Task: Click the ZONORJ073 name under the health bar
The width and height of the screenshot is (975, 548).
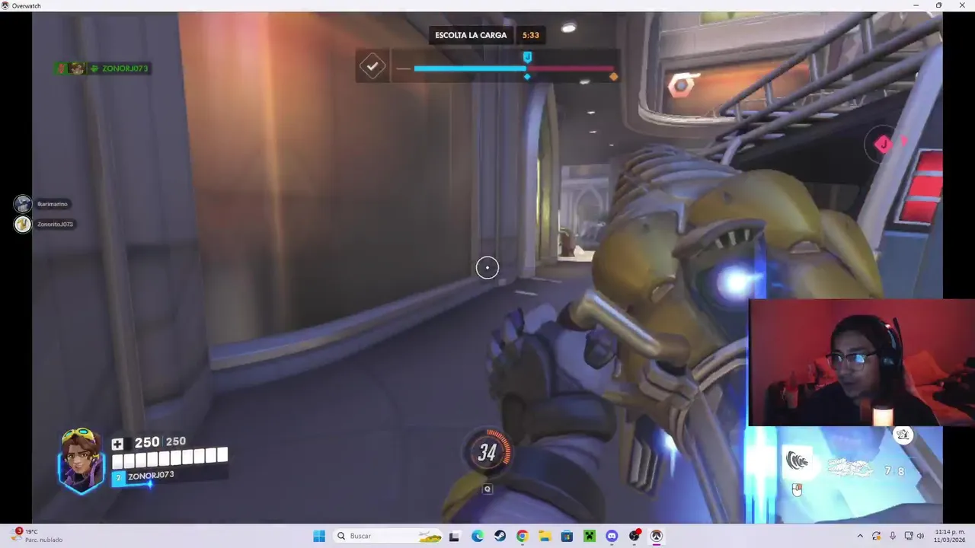Action: coord(151,476)
